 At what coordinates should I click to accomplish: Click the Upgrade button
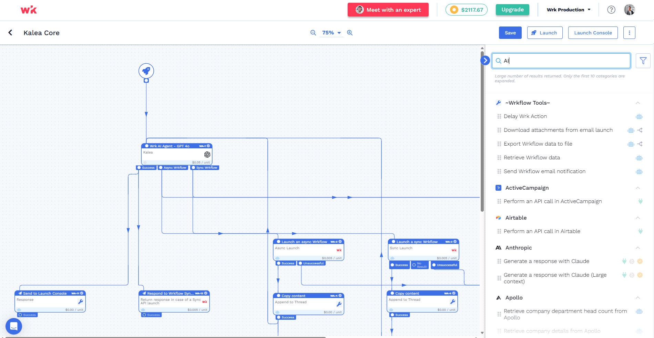512,10
